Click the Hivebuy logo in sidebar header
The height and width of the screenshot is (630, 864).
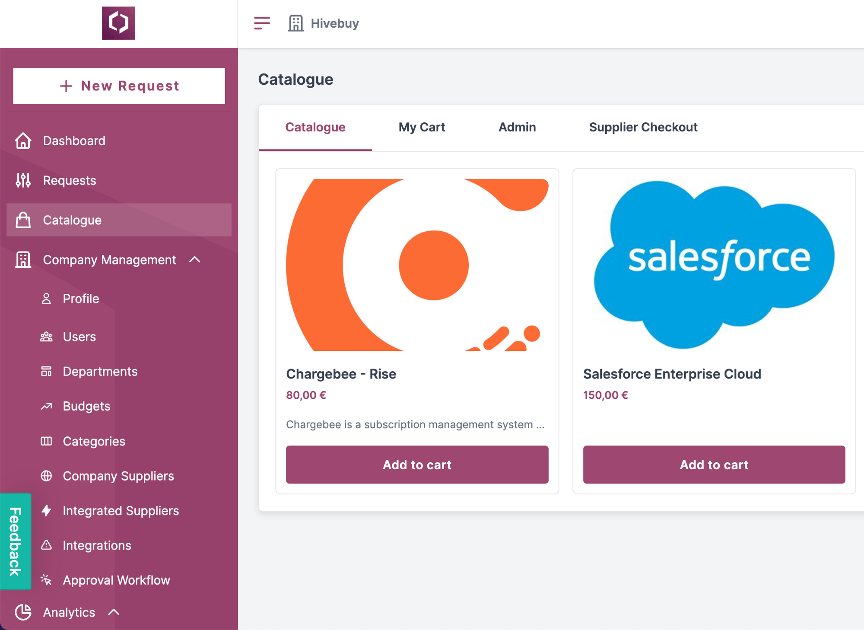118,23
